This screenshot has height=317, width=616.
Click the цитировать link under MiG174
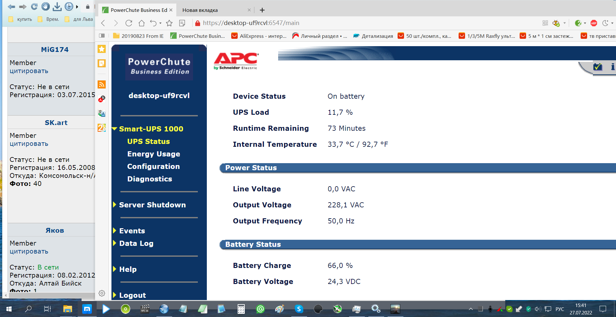(x=29, y=71)
